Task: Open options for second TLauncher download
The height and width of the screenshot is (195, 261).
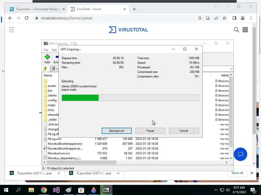Action: coord(118,173)
